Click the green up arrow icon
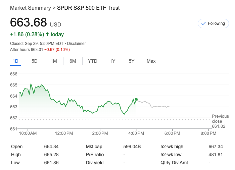 click(x=47, y=34)
